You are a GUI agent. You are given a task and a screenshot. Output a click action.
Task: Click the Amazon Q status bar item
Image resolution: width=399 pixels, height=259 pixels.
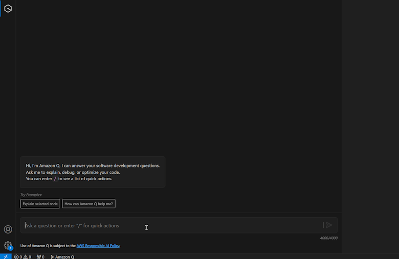click(62, 256)
